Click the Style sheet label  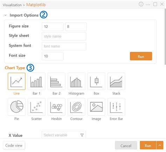tap(19, 35)
